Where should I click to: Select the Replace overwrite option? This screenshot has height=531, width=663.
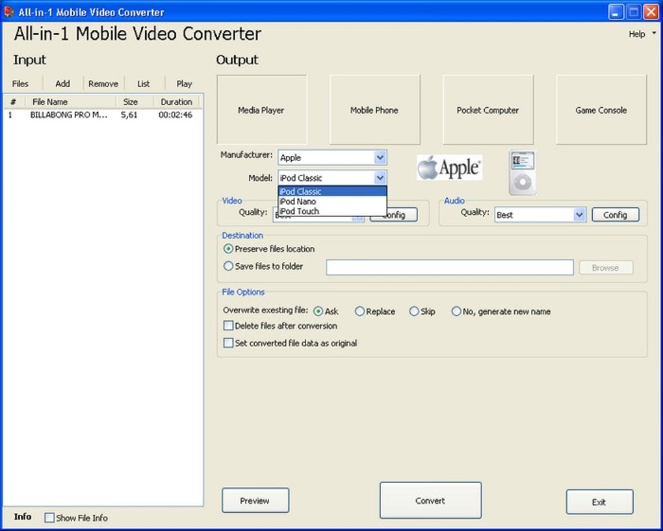tap(359, 311)
